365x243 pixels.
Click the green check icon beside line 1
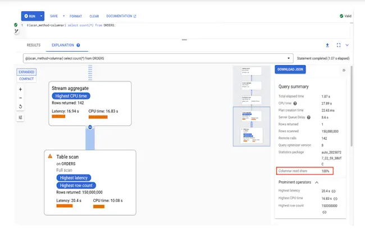pyautogui.click(x=16, y=25)
